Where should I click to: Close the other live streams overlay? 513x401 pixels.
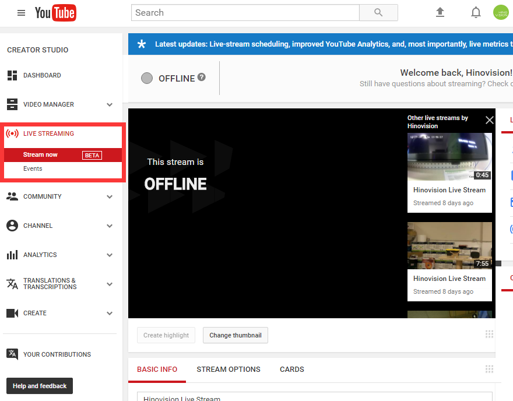pos(490,120)
